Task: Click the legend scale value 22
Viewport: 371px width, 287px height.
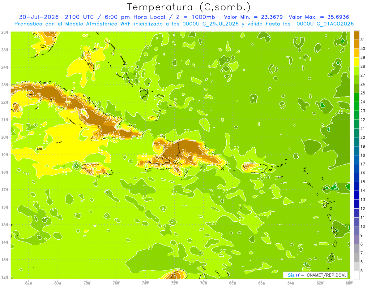Action: (x=363, y=120)
